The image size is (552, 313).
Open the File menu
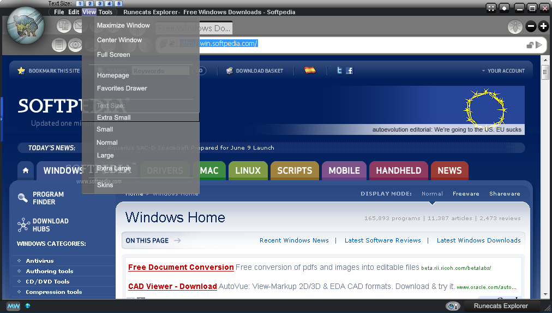pos(59,12)
